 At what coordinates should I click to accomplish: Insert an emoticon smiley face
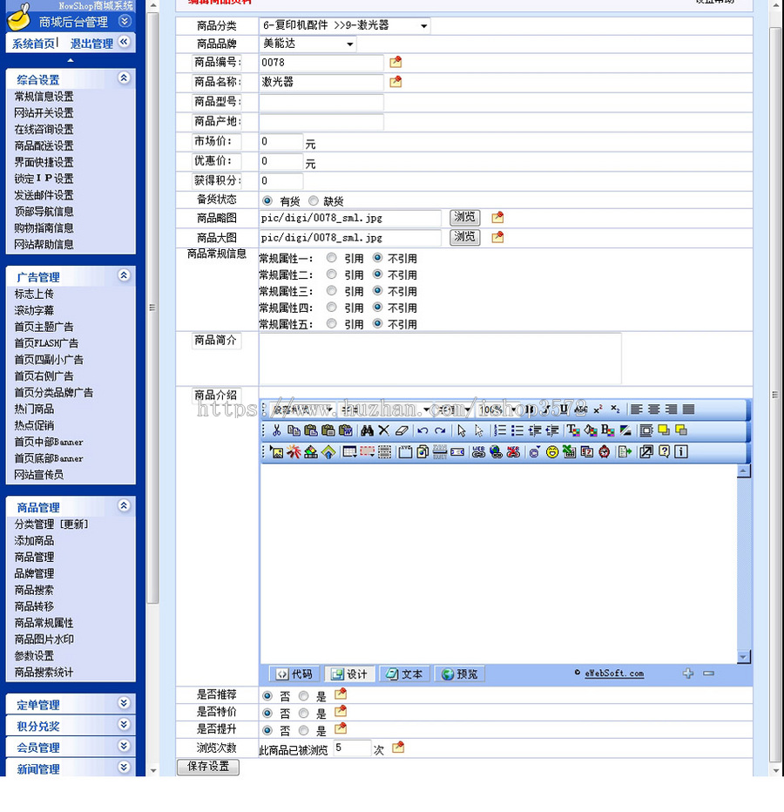[x=552, y=452]
